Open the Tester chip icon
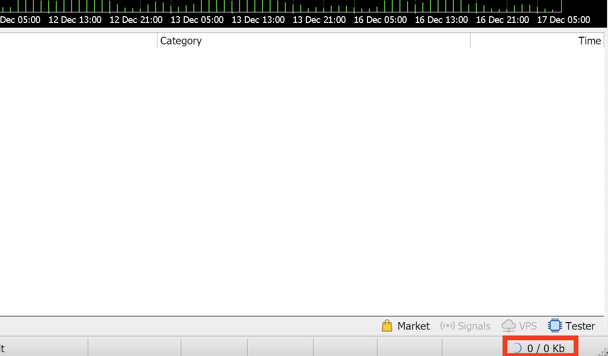The image size is (608, 356). coord(555,326)
